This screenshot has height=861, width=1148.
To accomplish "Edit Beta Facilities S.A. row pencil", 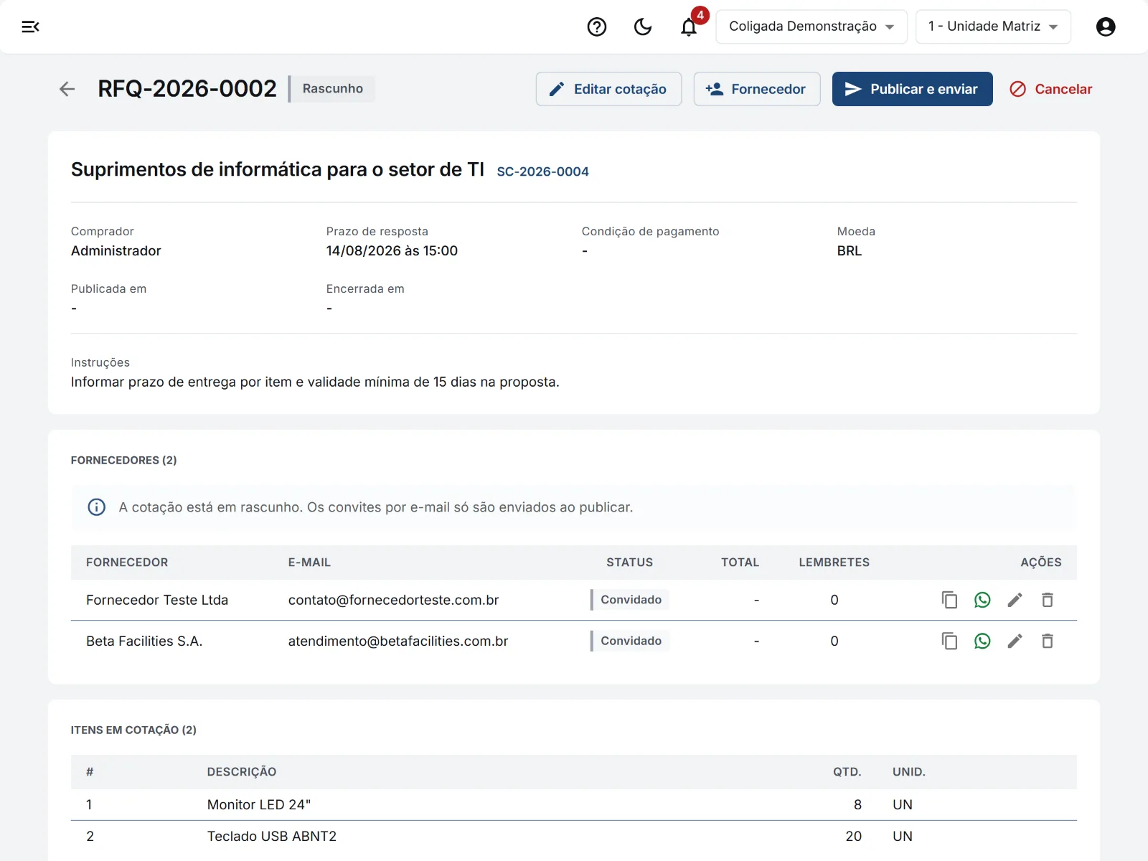I will pos(1015,641).
